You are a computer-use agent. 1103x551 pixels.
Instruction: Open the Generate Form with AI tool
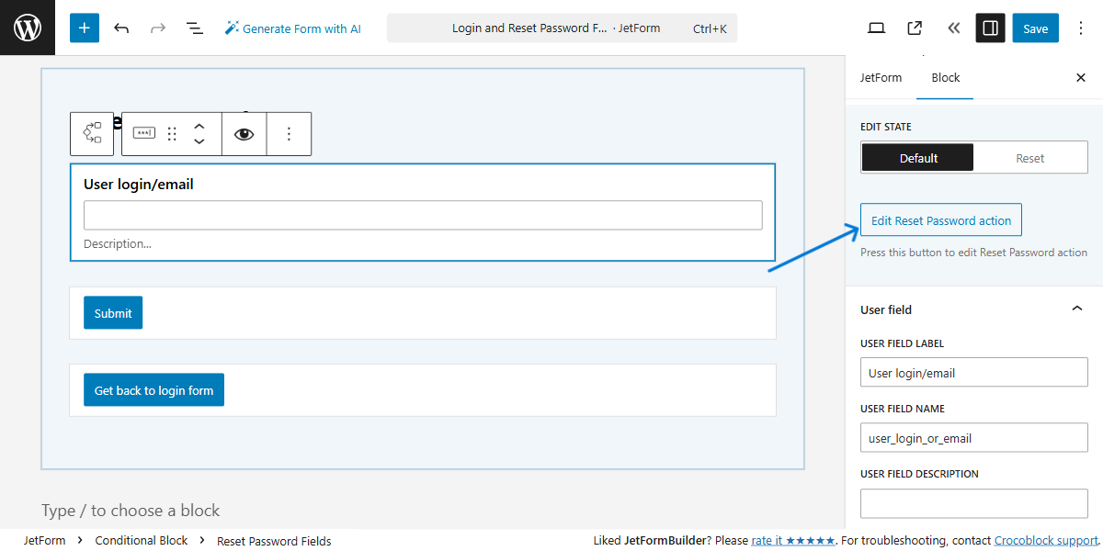coord(292,28)
